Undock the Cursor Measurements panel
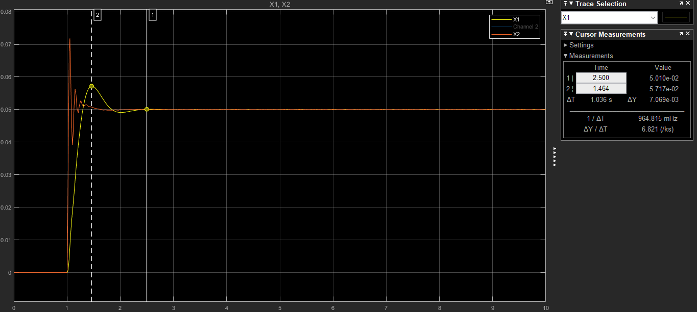Image resolution: width=697 pixels, height=312 pixels. pyautogui.click(x=681, y=34)
